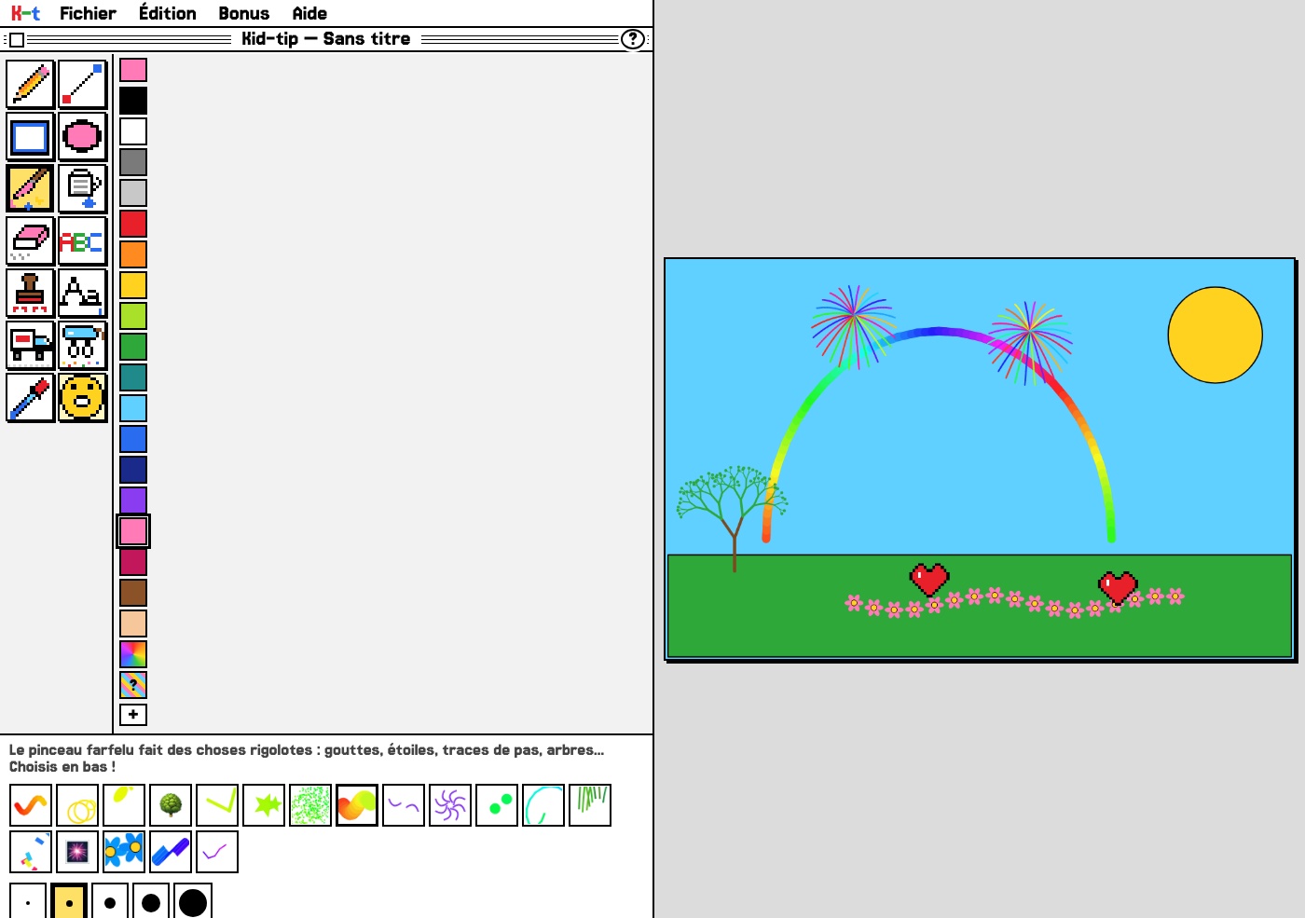Click the window close box in title bar
The image size is (1305, 918).
(x=17, y=39)
